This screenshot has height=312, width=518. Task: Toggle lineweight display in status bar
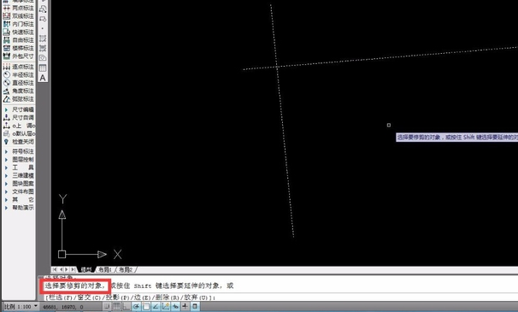pos(185,306)
